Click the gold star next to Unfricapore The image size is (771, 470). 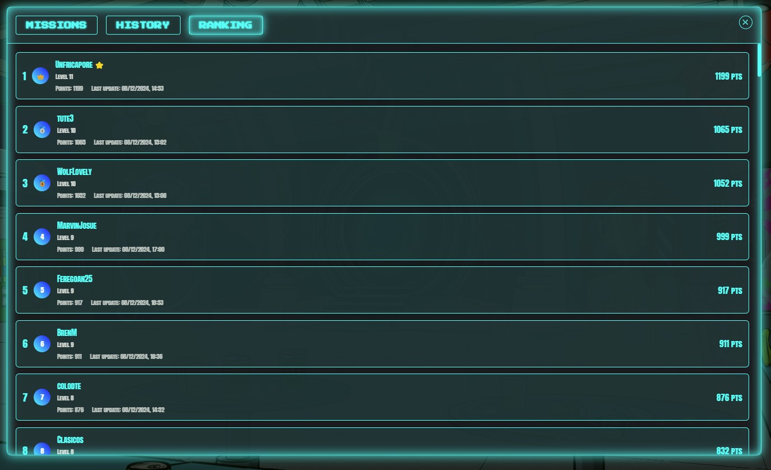99,65
